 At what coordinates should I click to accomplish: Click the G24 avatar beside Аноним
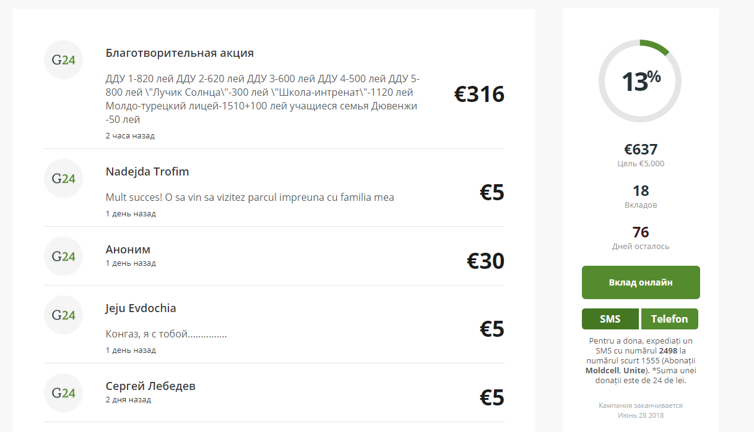click(x=63, y=256)
